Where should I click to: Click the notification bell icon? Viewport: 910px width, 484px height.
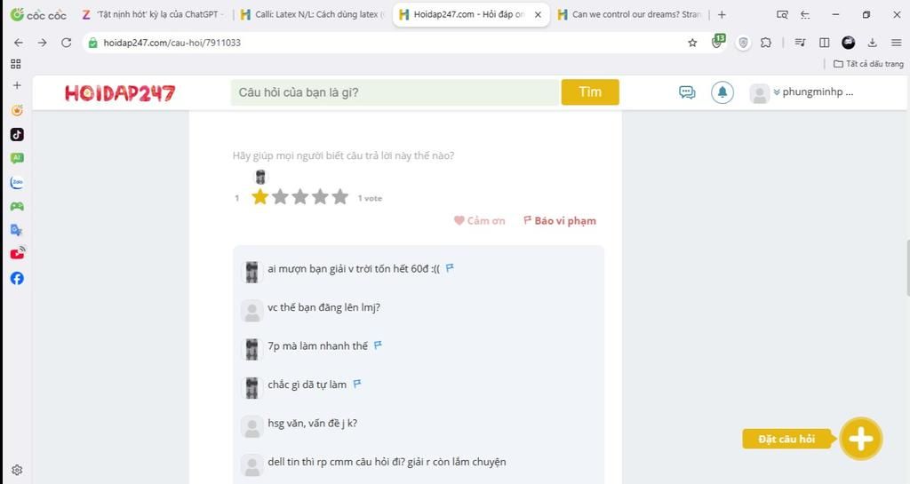722,92
